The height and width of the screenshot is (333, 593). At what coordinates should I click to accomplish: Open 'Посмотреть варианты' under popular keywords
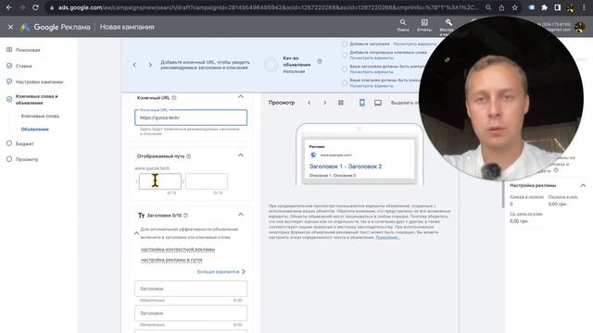pyautogui.click(x=372, y=58)
